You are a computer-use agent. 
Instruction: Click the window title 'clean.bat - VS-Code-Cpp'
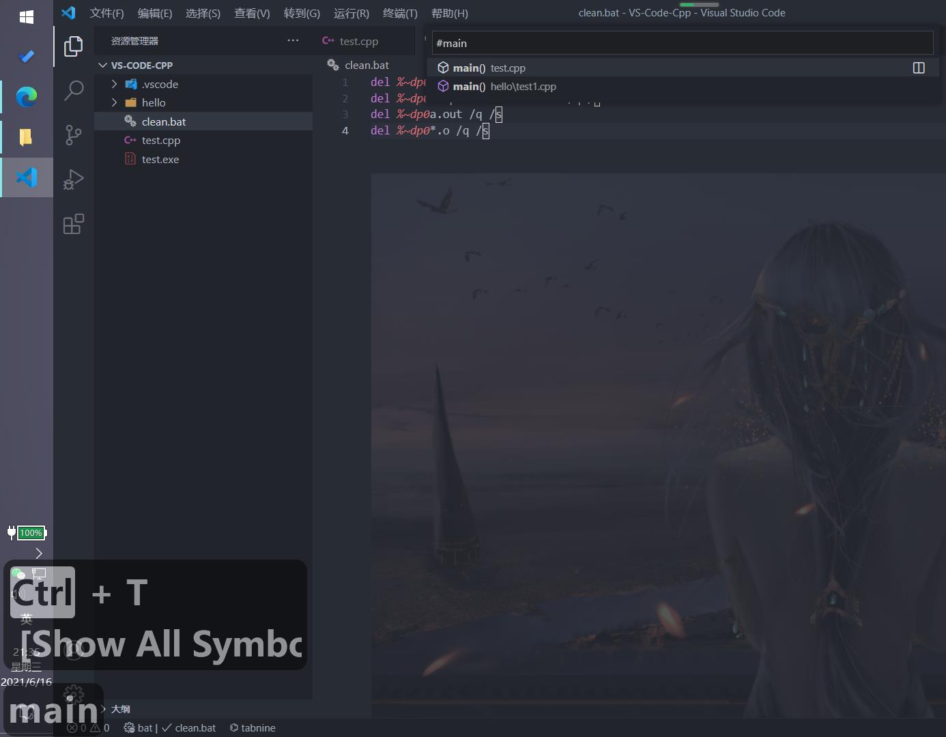coord(682,13)
